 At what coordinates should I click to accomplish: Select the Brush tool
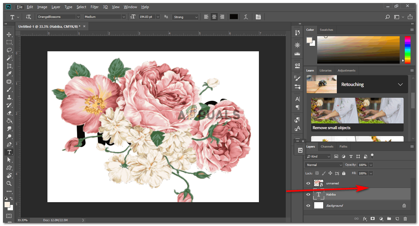point(9,90)
